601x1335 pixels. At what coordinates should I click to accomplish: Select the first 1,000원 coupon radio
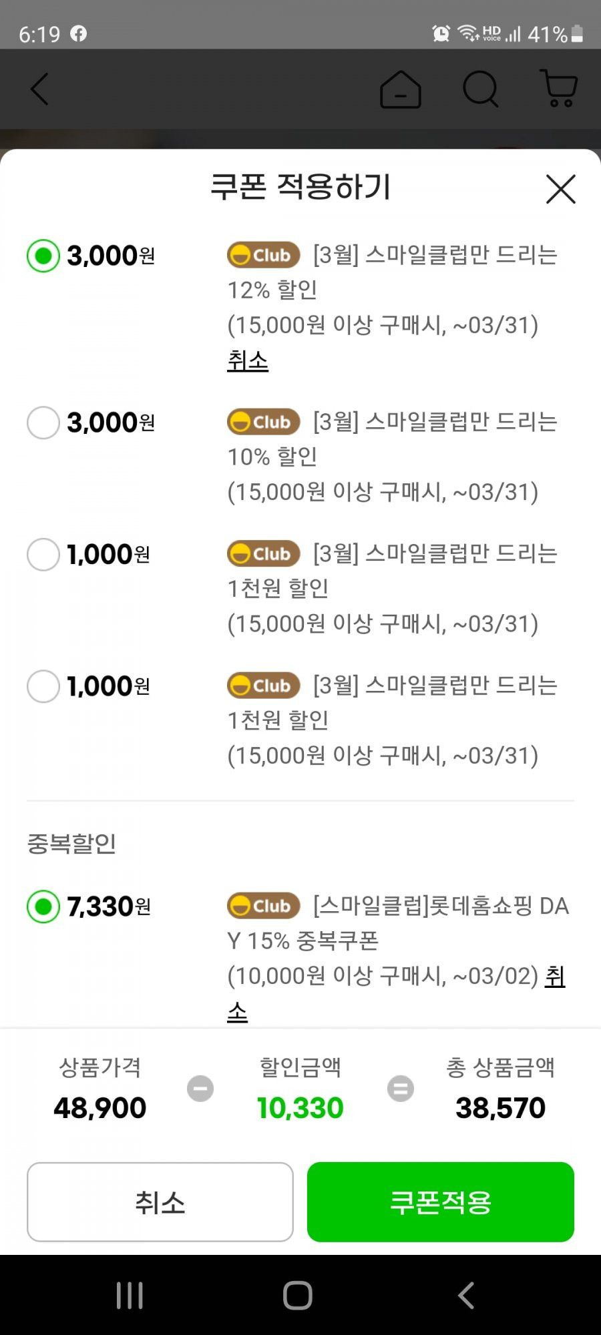click(x=43, y=555)
